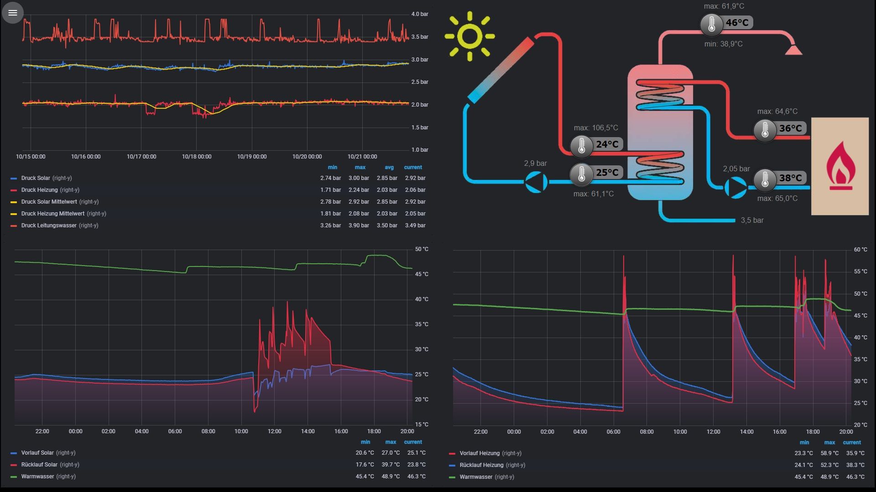Click Druck Heizung red color swatch
Viewport: 876px width, 492px height.
14,190
